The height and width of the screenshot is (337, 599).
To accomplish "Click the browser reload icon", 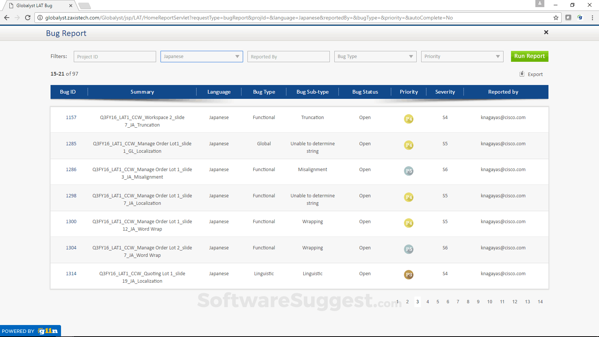I will coord(28,18).
